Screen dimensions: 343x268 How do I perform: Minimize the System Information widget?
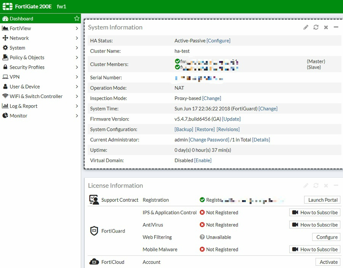coord(336,27)
